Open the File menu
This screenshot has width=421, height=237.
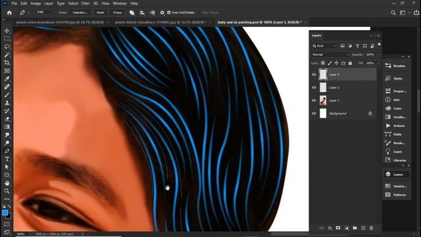(x=14, y=3)
